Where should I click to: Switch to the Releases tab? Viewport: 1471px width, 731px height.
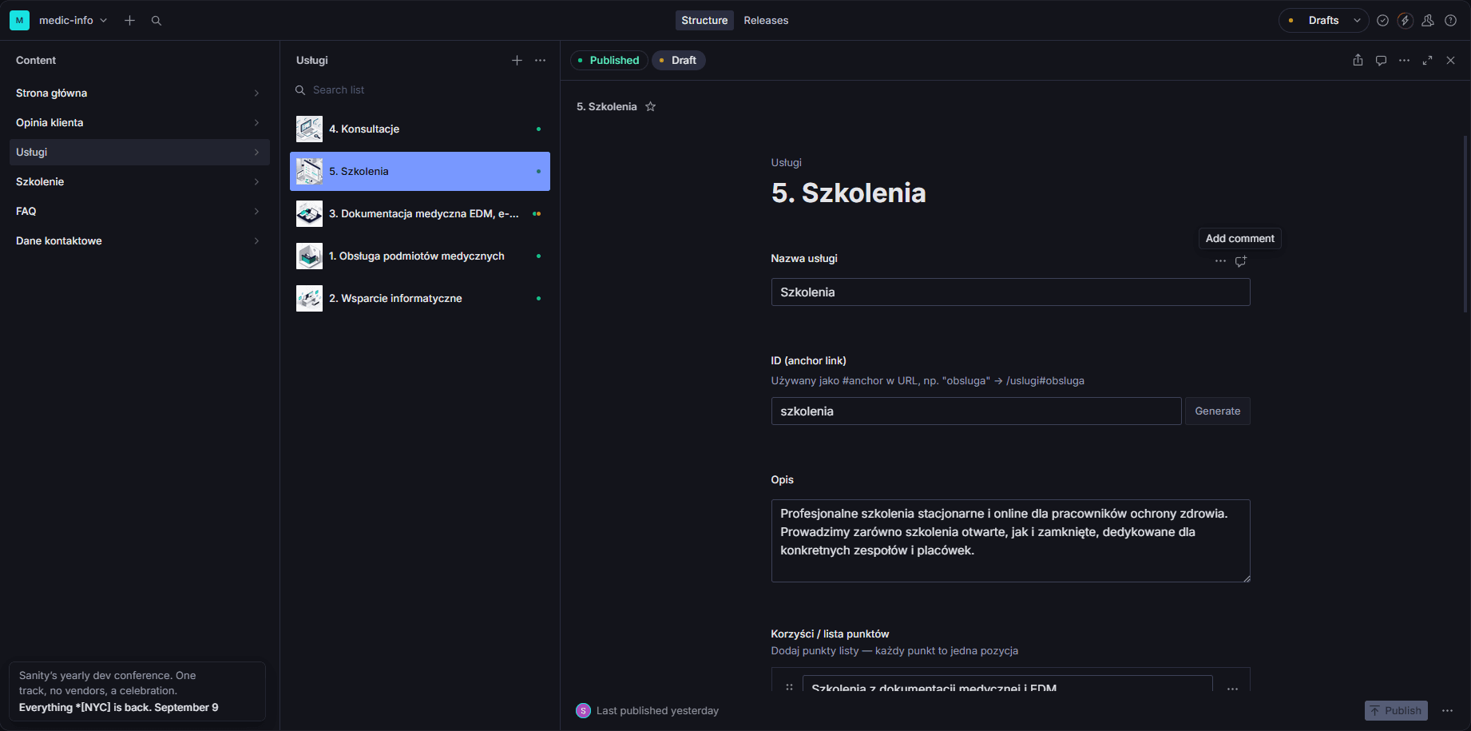click(x=766, y=20)
